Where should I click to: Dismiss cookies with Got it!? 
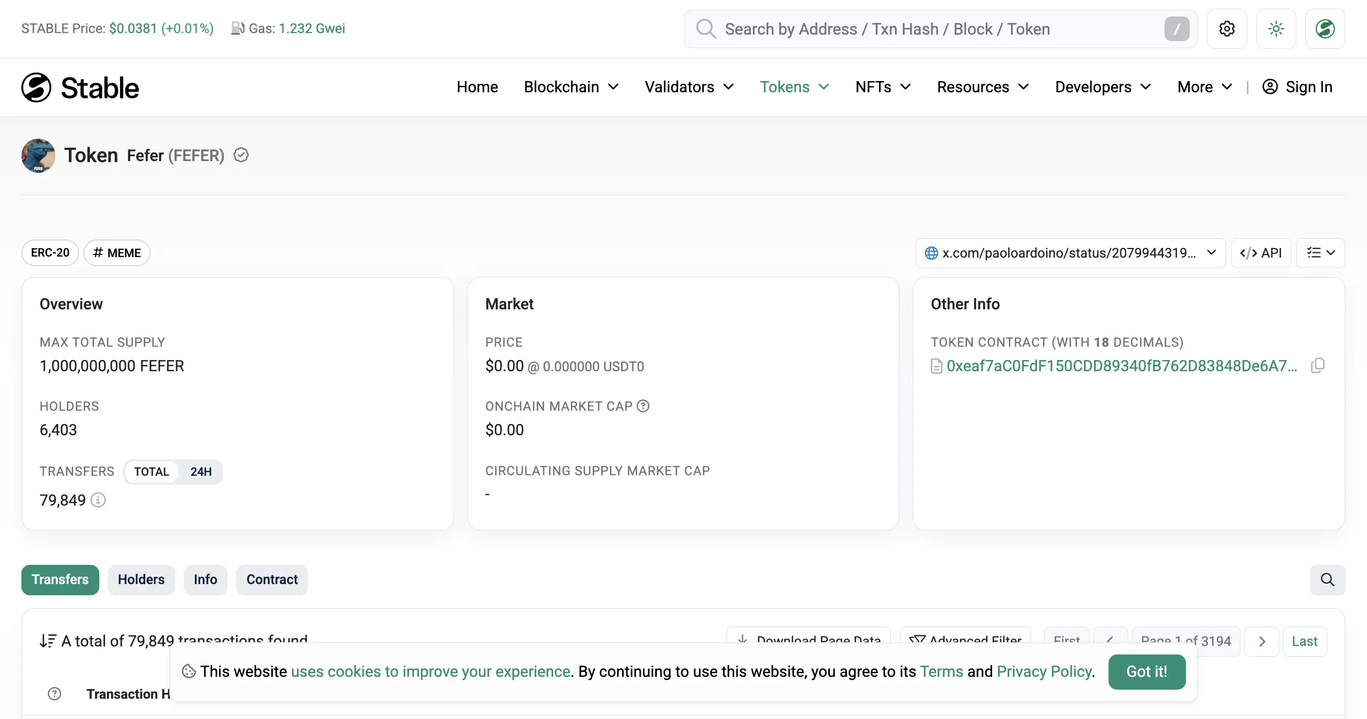tap(1147, 672)
